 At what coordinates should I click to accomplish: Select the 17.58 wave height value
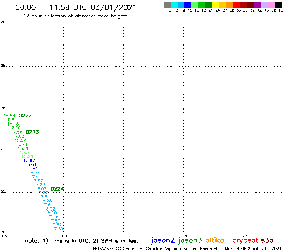[x=16, y=132]
